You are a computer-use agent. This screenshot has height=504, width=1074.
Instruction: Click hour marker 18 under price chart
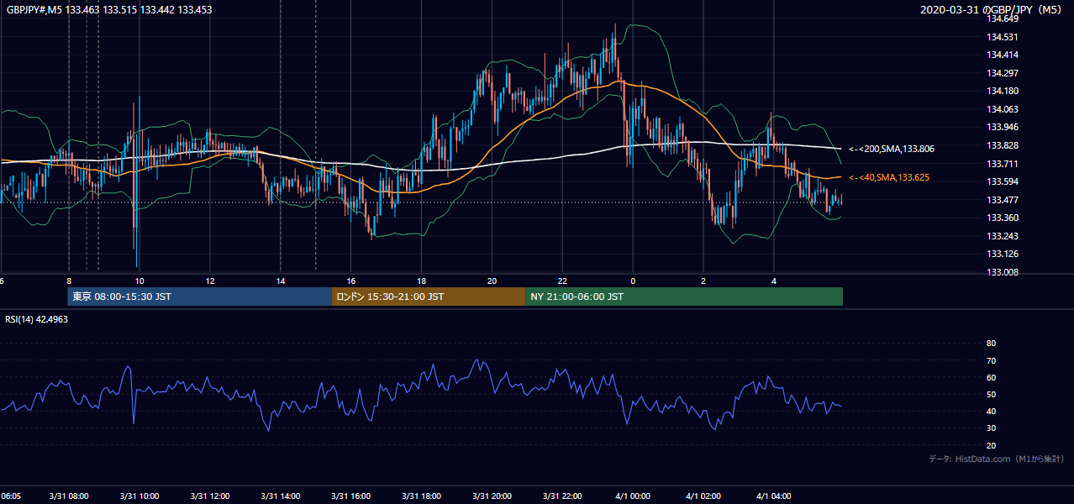[422, 281]
